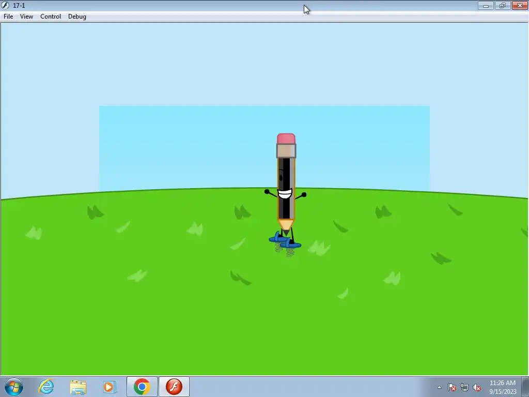The image size is (529, 397).
Task: Click the Flash Player title bar icon
Action: tap(5, 5)
